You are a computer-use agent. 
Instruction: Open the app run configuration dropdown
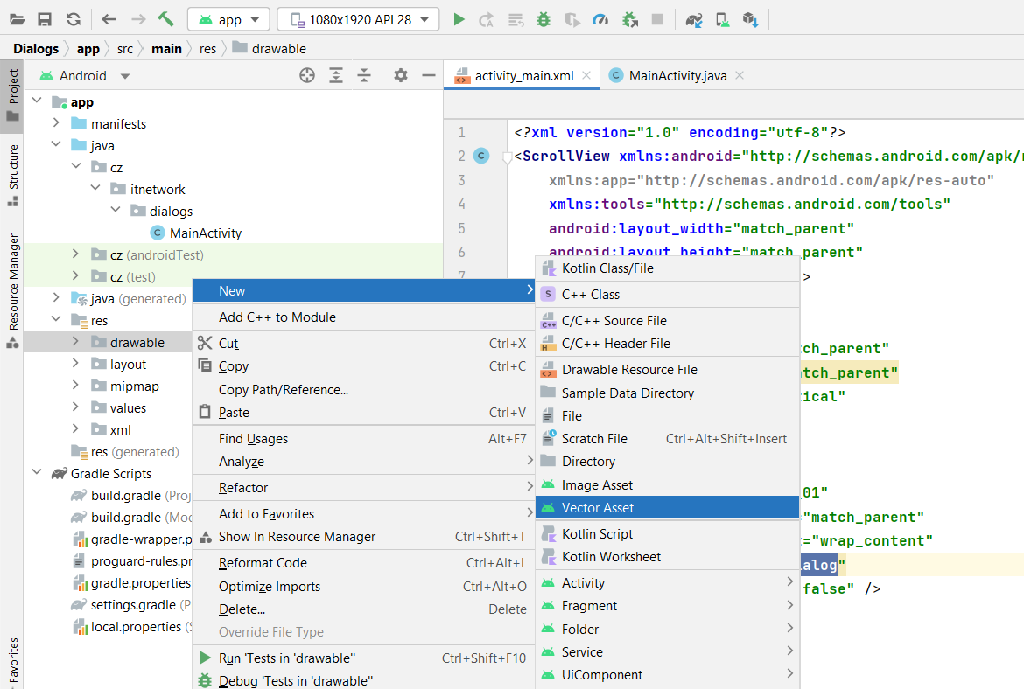228,19
